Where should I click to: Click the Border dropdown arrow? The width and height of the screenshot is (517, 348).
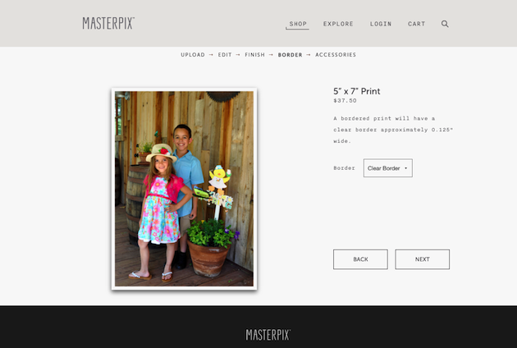point(406,168)
